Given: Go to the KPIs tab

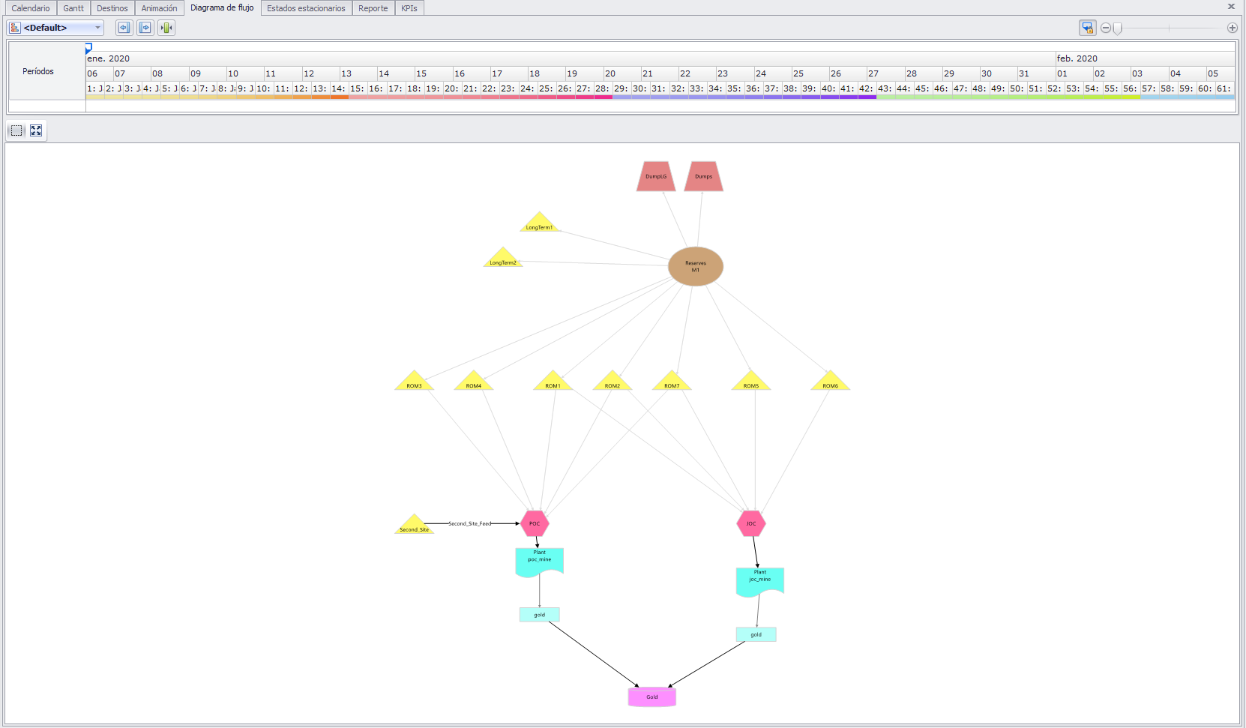Looking at the screenshot, I should pyautogui.click(x=409, y=8).
